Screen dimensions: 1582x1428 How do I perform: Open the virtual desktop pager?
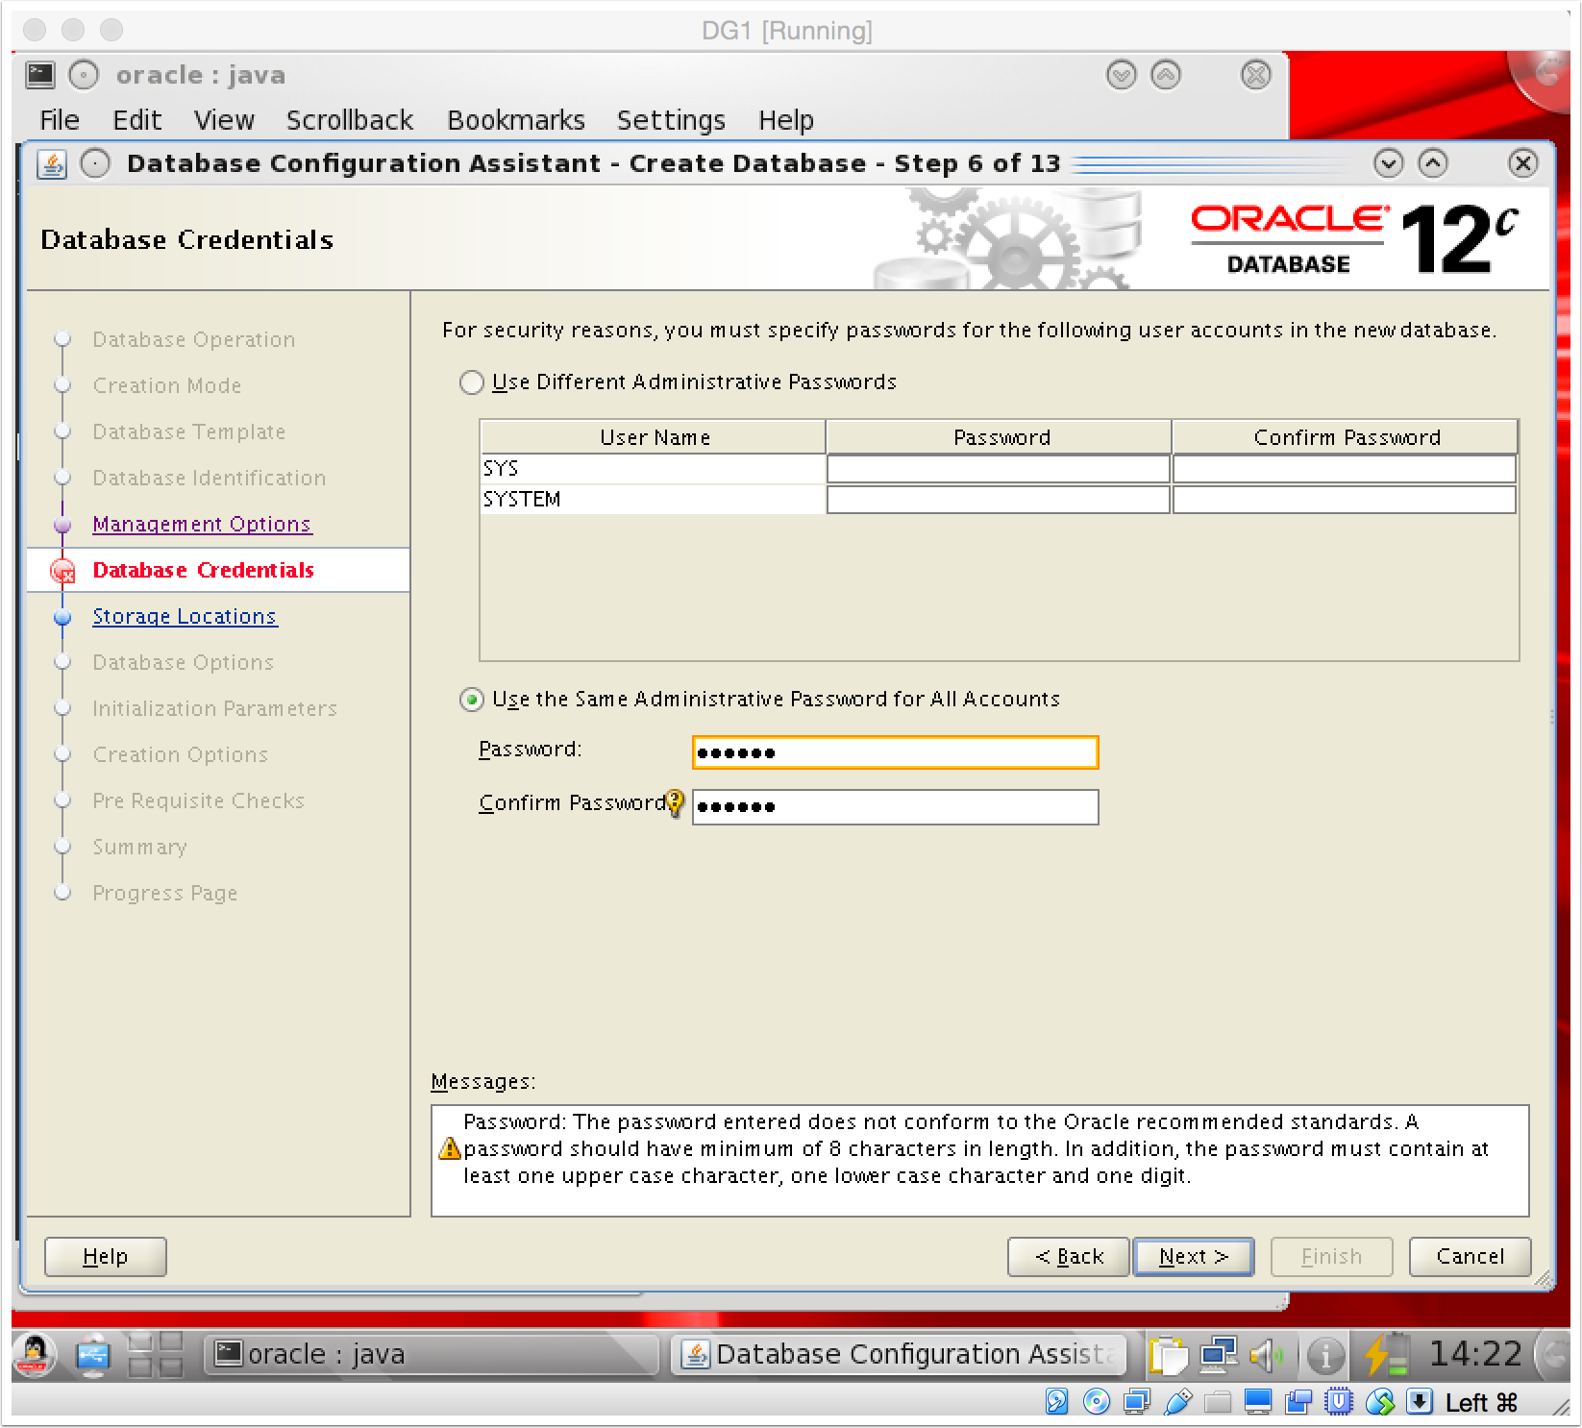pos(156,1355)
